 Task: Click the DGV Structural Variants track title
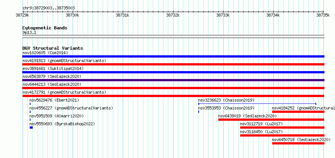pyautogui.click(x=53, y=48)
